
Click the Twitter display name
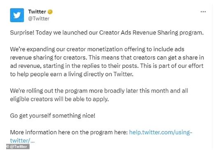pyautogui.click(x=37, y=12)
